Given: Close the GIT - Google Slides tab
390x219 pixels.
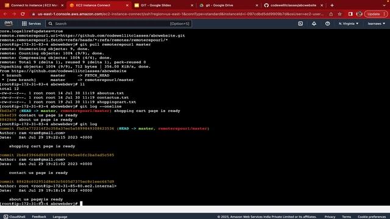Looking at the screenshot, I should click(x=192, y=5).
